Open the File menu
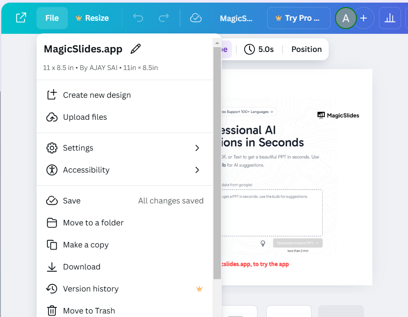 point(52,18)
